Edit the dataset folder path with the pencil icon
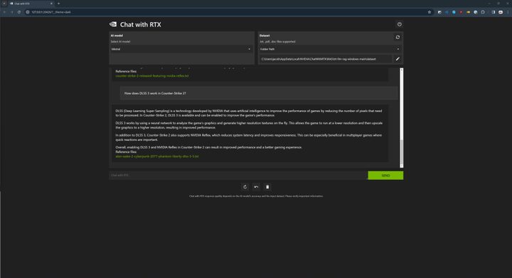Image resolution: width=512 pixels, height=278 pixels. [x=398, y=59]
